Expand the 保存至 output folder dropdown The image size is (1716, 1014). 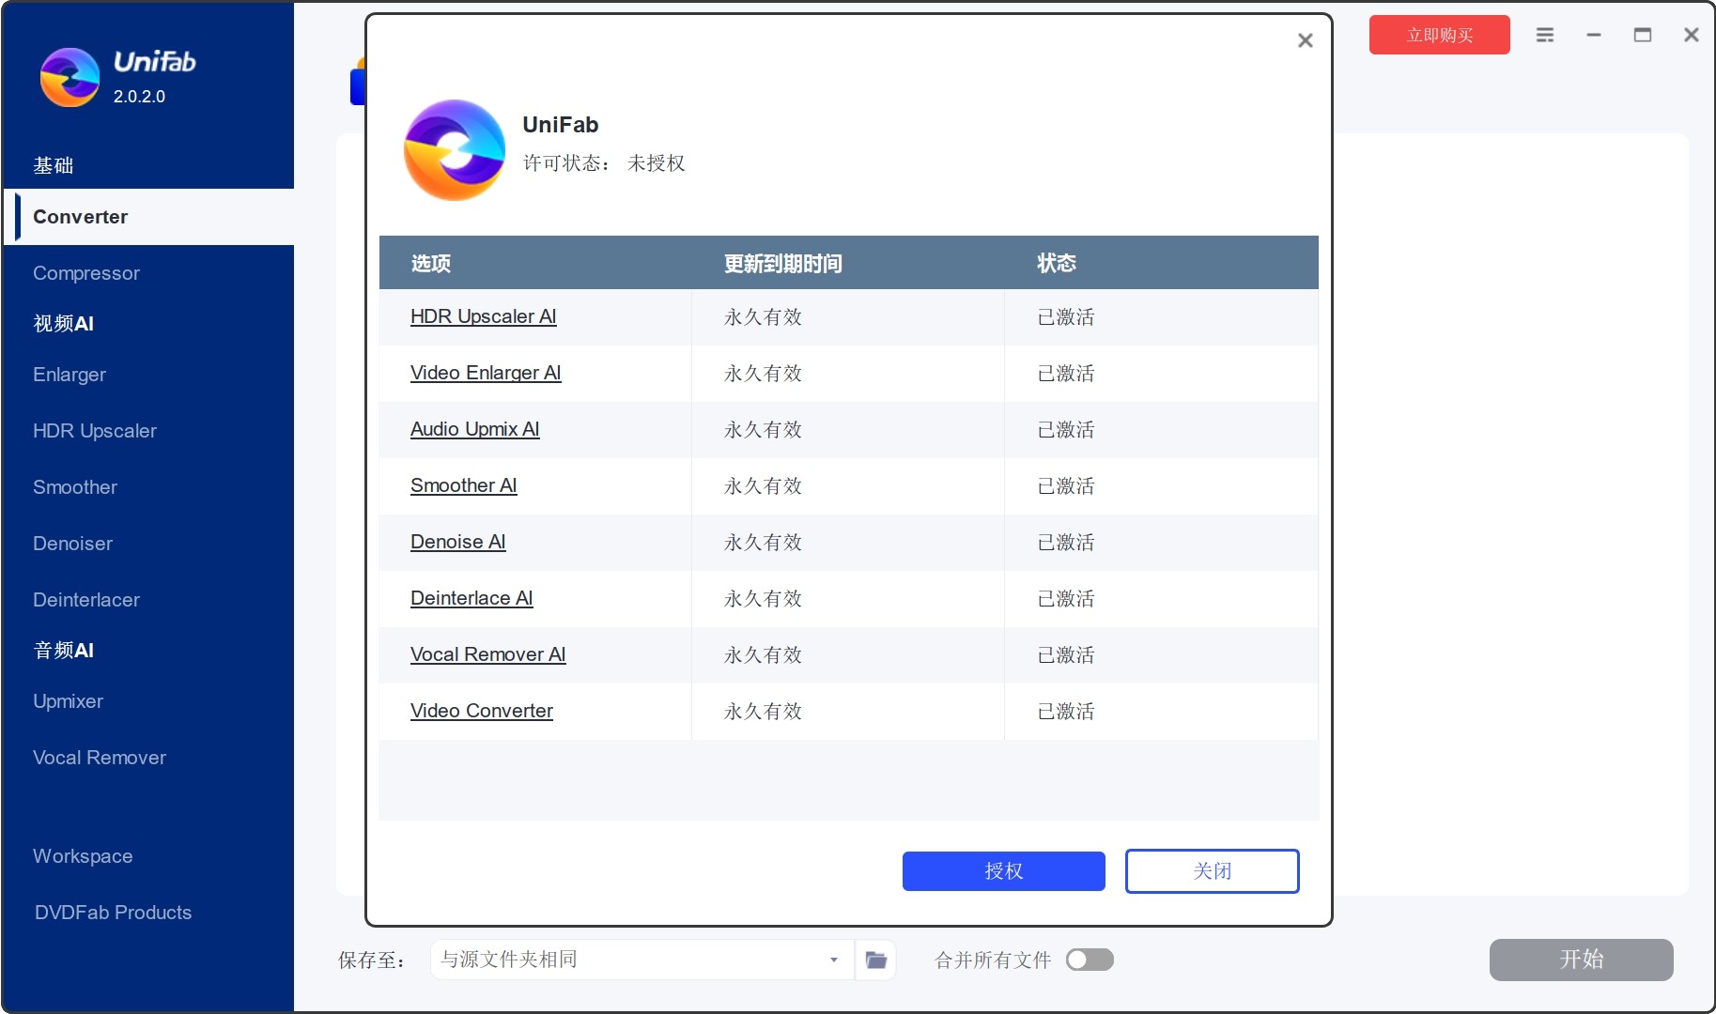(x=833, y=960)
